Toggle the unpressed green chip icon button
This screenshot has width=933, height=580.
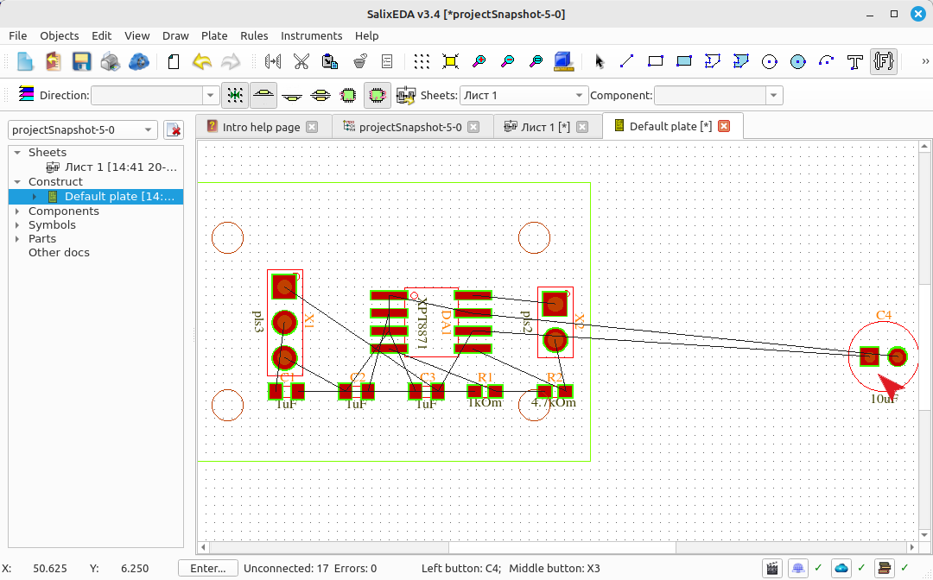348,95
